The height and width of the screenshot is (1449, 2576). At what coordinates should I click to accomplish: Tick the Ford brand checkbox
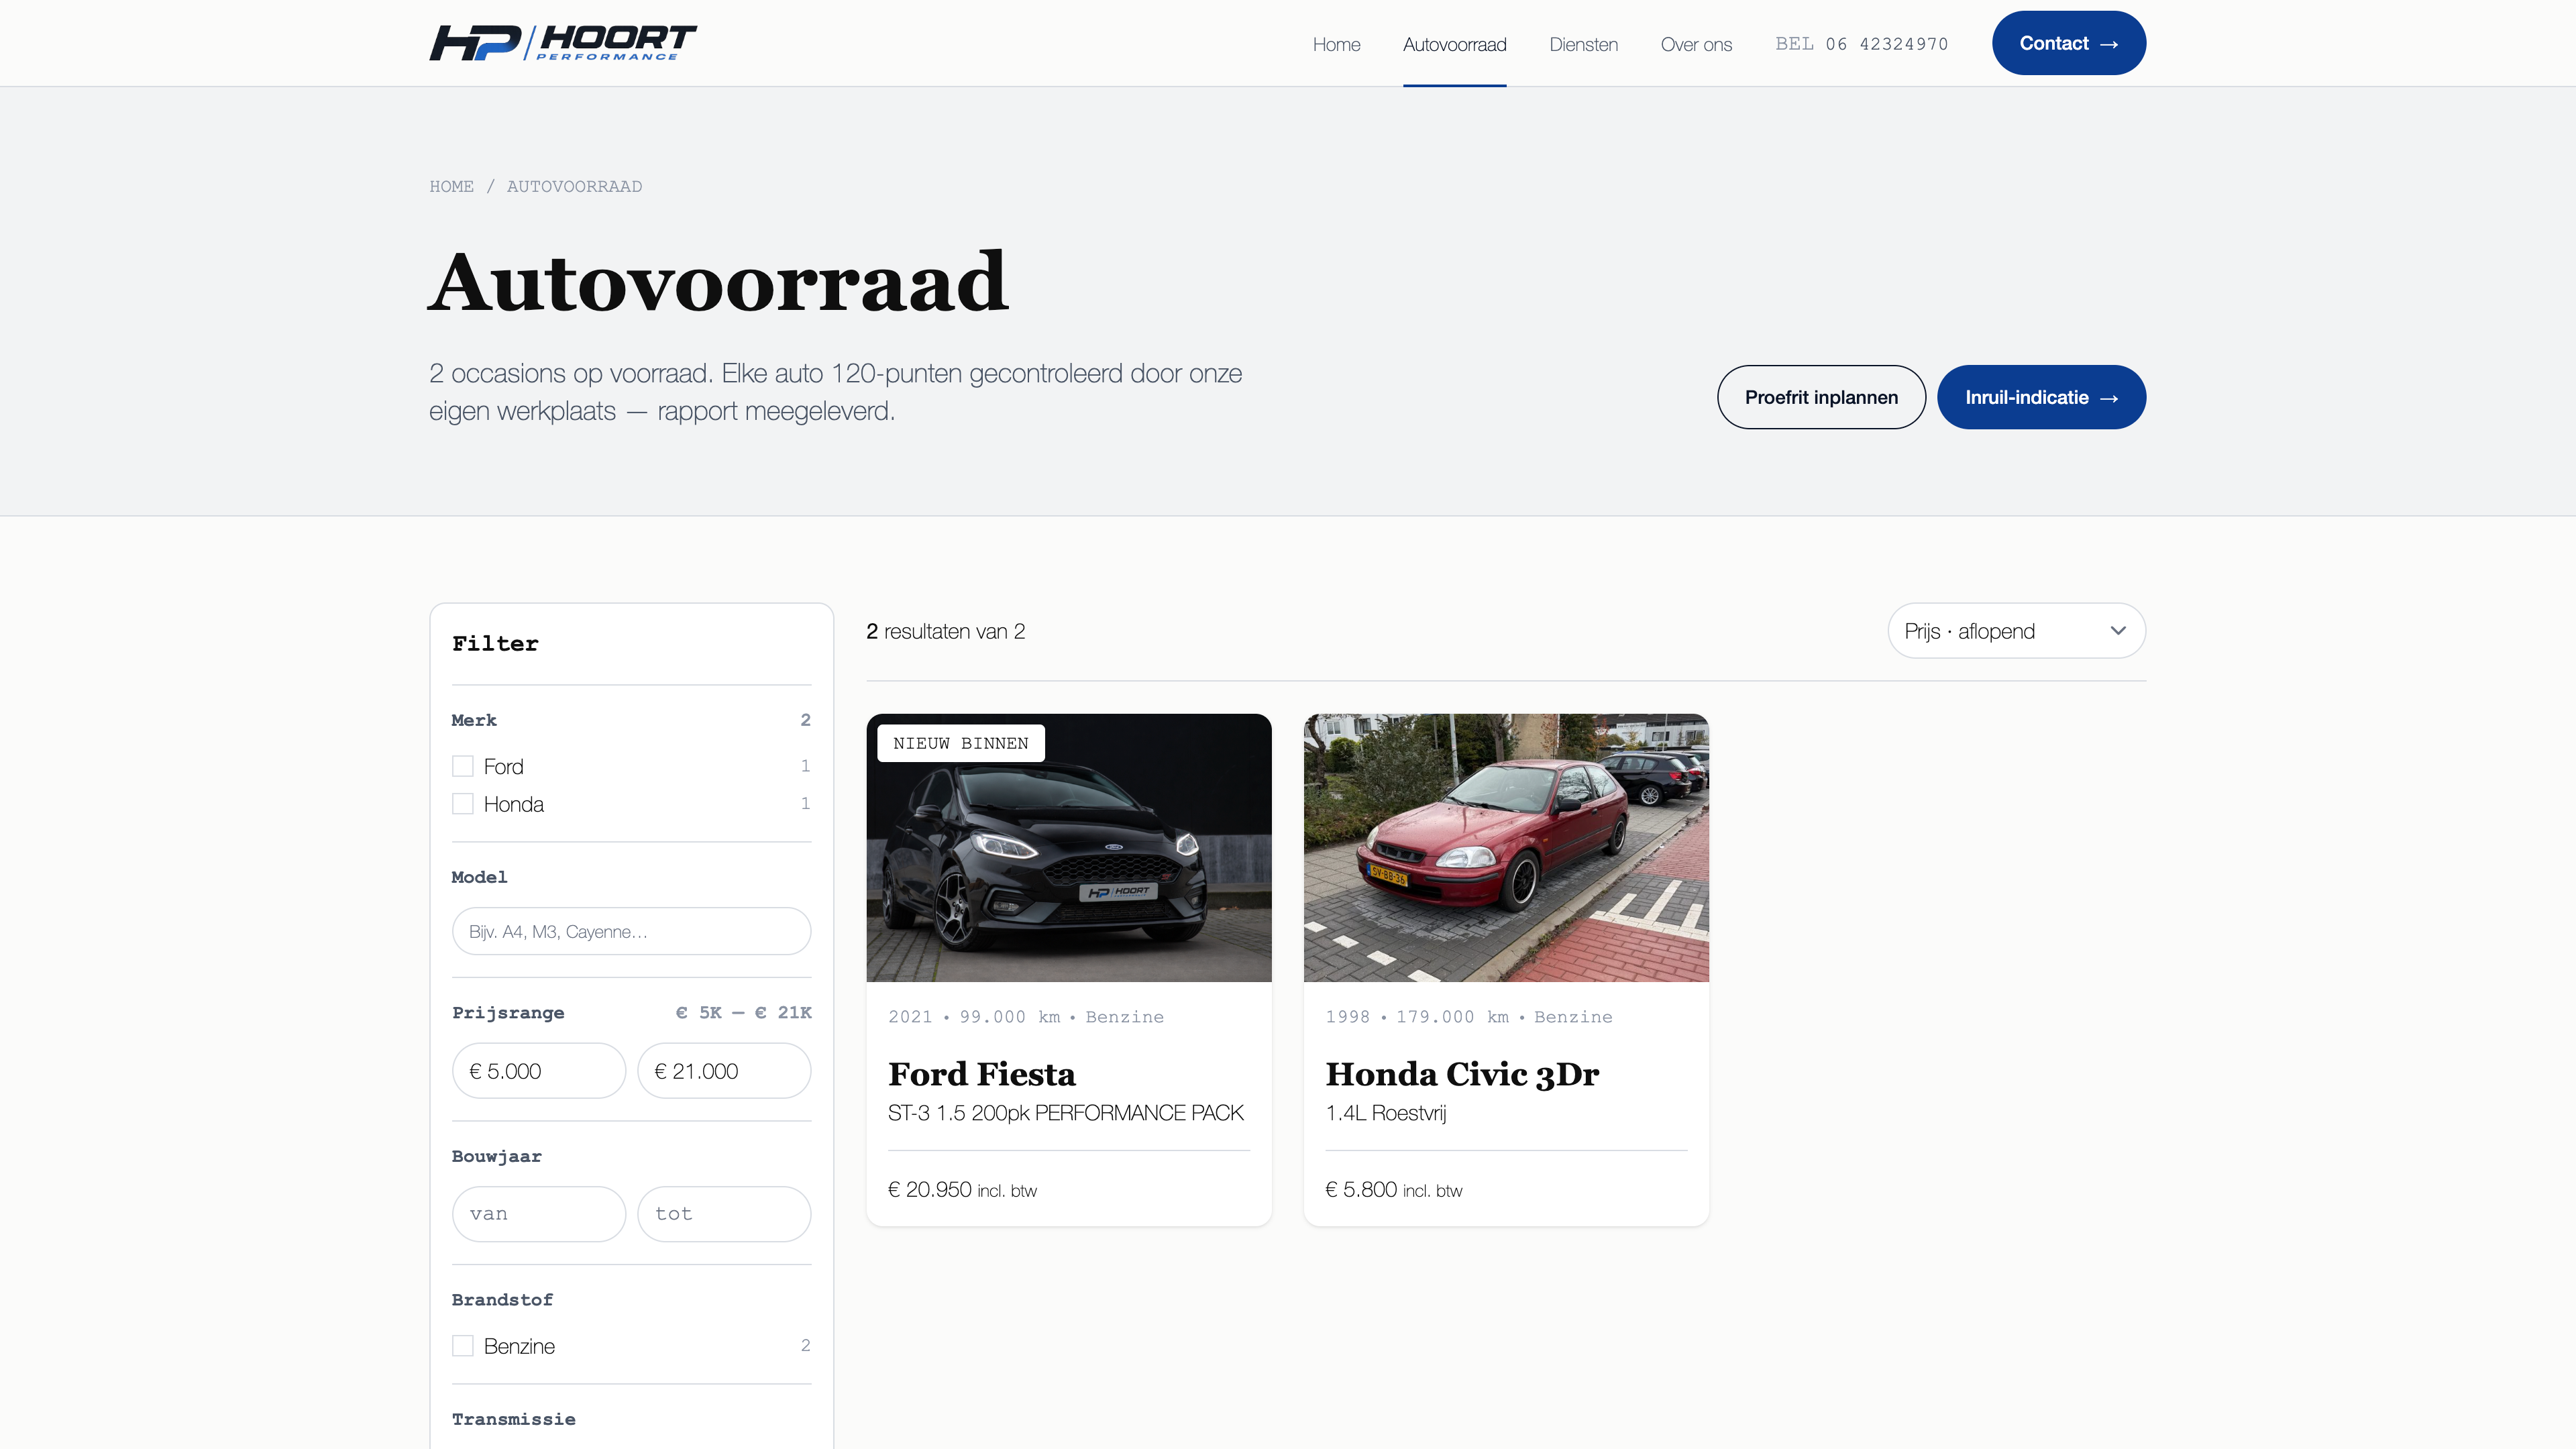click(462, 766)
